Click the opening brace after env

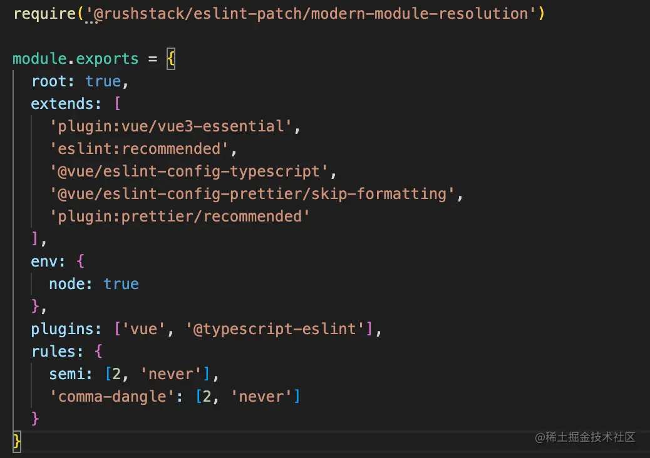(80, 262)
